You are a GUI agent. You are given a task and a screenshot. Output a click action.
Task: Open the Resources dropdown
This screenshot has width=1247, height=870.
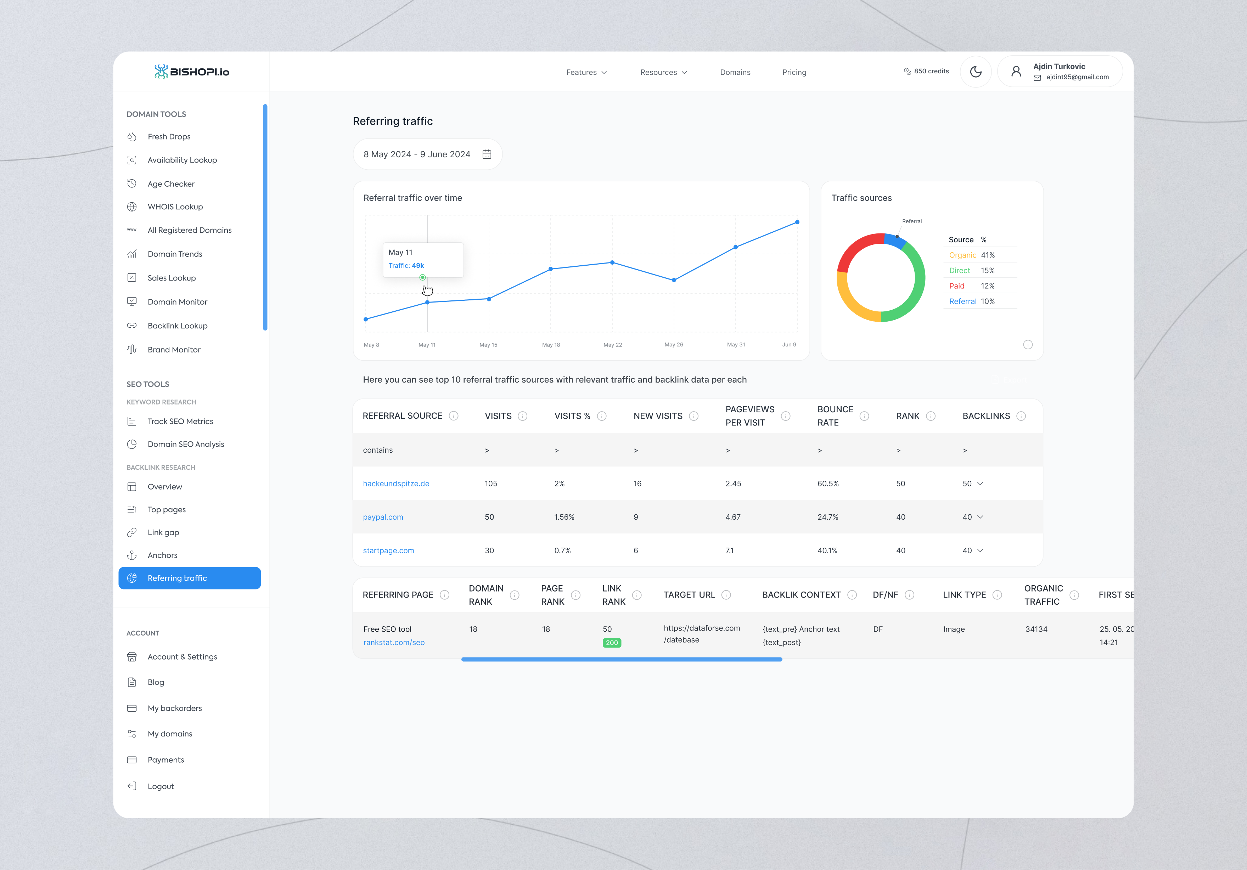[663, 72]
